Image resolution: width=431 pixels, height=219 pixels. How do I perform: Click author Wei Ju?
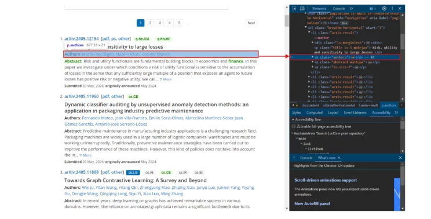tap(87, 188)
